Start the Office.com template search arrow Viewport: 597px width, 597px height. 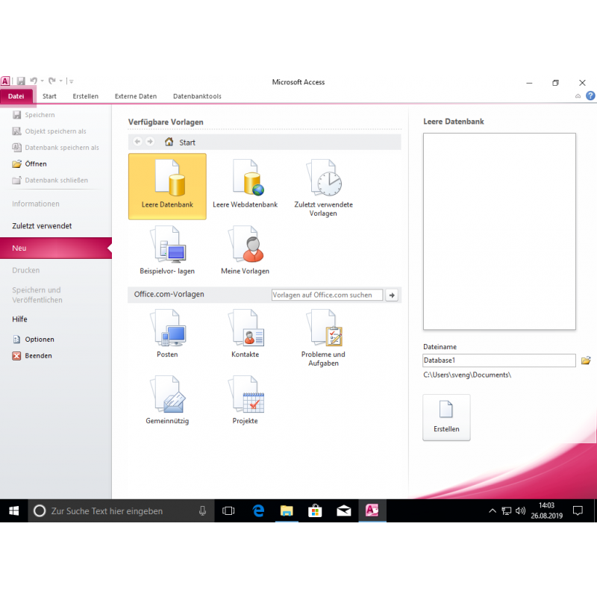pyautogui.click(x=393, y=295)
